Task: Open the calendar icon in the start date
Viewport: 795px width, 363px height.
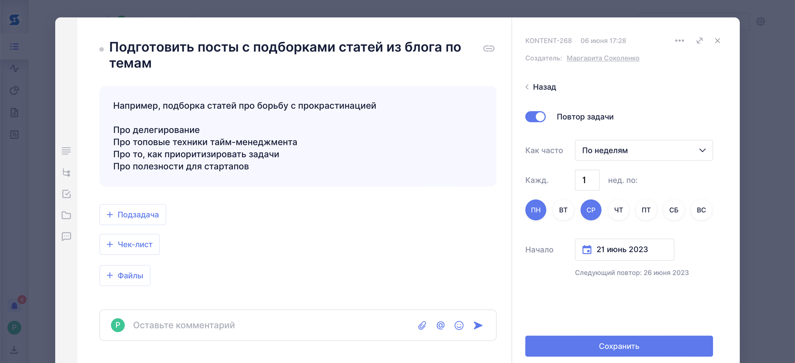Action: pyautogui.click(x=587, y=249)
